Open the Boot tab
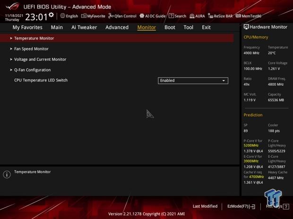The height and width of the screenshot is (219, 293). point(170,27)
